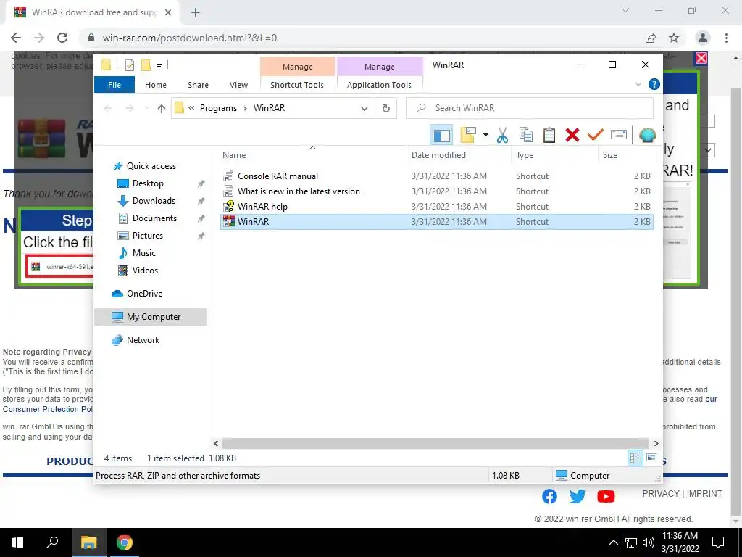Open dropdown arrow beside folder options icon

485,136
